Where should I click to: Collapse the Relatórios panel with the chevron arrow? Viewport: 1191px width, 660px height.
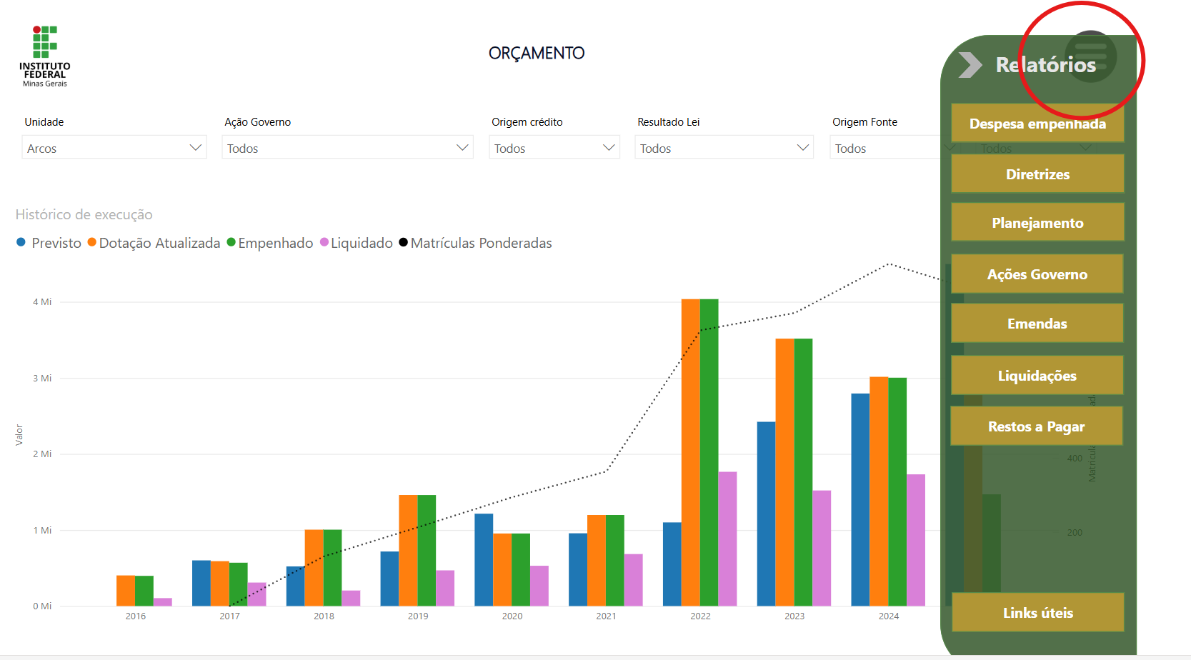tap(970, 65)
